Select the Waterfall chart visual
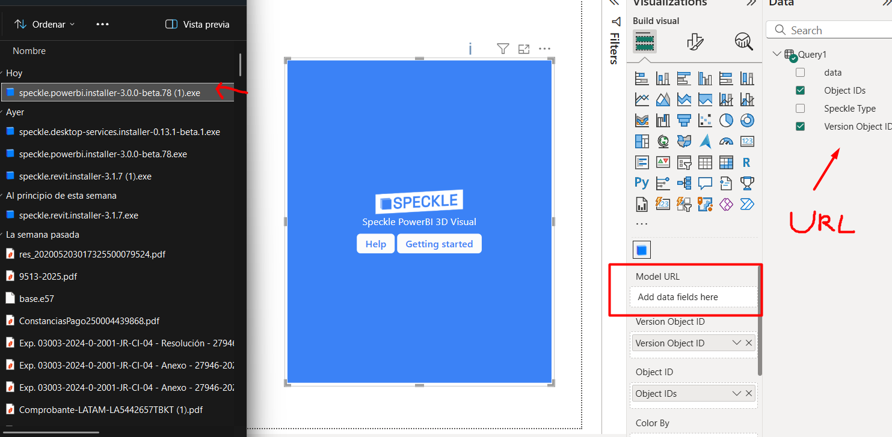 click(x=663, y=120)
